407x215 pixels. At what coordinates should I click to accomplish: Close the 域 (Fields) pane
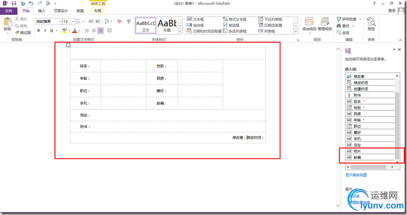coord(399,49)
